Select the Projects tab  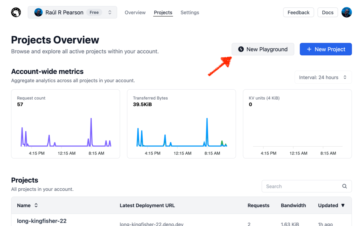[163, 12]
